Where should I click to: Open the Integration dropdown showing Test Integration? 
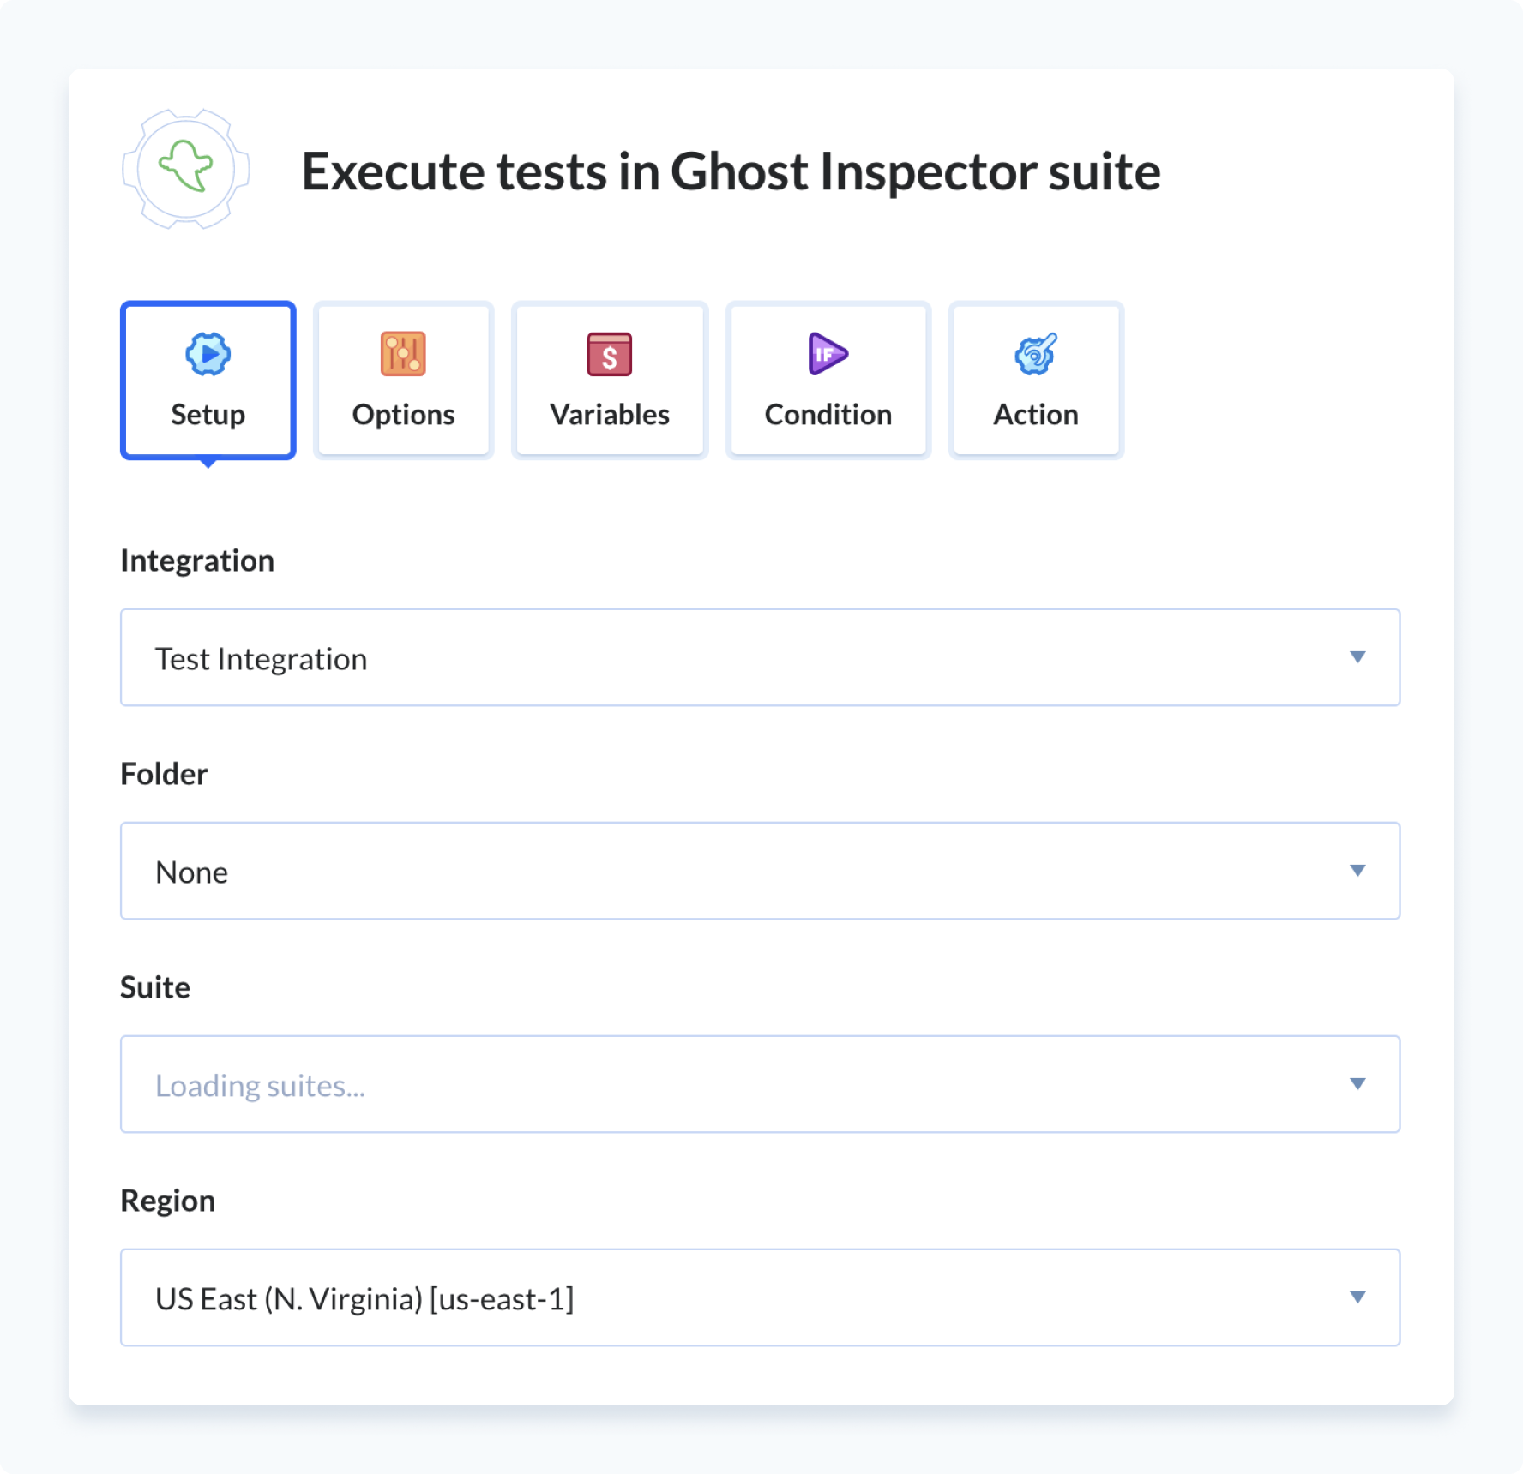760,657
